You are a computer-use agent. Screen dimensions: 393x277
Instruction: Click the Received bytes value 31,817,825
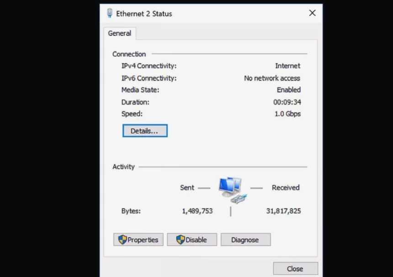(x=283, y=211)
